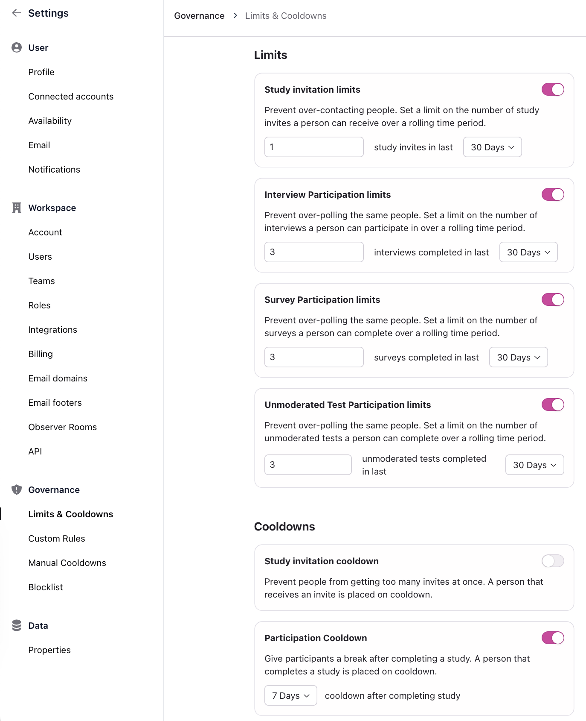
Task: Click the Governance shield icon
Action: coord(17,490)
